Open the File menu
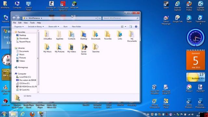 [x=14, y=23]
